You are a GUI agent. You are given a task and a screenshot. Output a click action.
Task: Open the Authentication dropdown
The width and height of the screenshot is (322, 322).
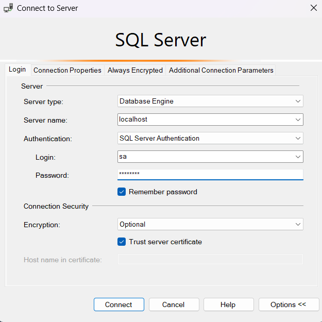(x=210, y=138)
